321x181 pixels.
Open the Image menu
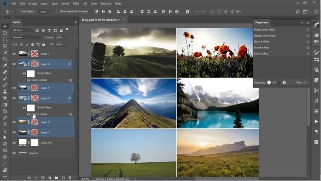[33, 4]
